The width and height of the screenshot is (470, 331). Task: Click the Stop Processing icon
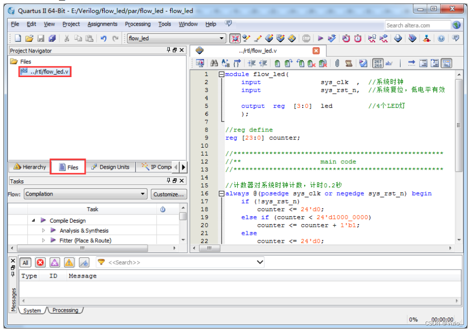coord(306,38)
